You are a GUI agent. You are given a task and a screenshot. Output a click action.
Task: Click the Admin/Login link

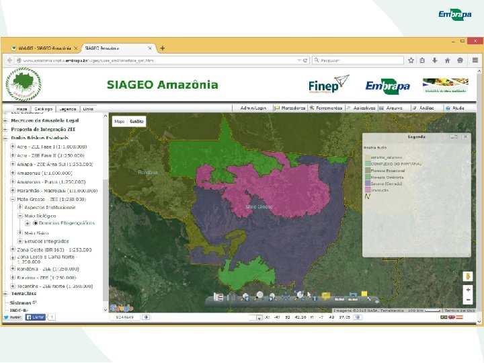[253, 108]
